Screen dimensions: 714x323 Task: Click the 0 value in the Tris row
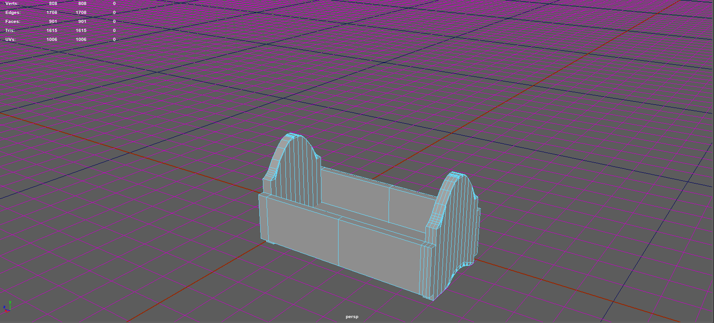pyautogui.click(x=114, y=31)
